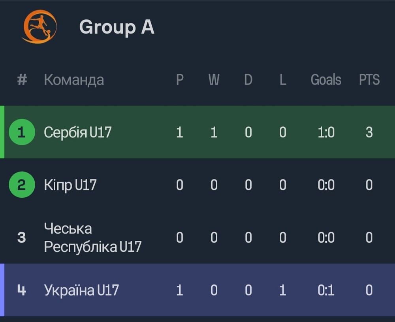The image size is (395, 322).
Task: Click the PTS column header
Action: point(369,80)
